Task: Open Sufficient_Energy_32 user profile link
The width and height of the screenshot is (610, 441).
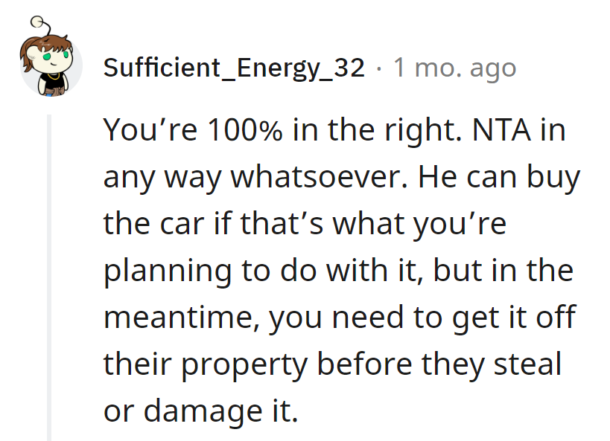Action: [x=234, y=68]
